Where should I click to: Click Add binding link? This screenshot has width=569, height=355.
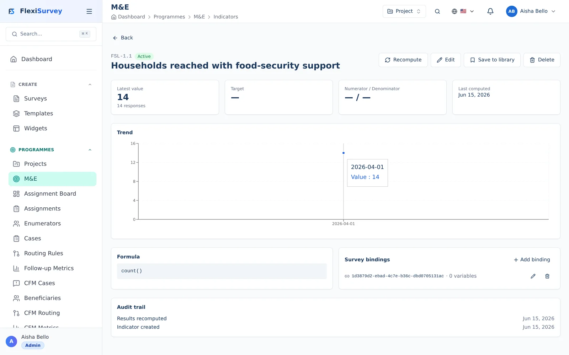click(532, 260)
